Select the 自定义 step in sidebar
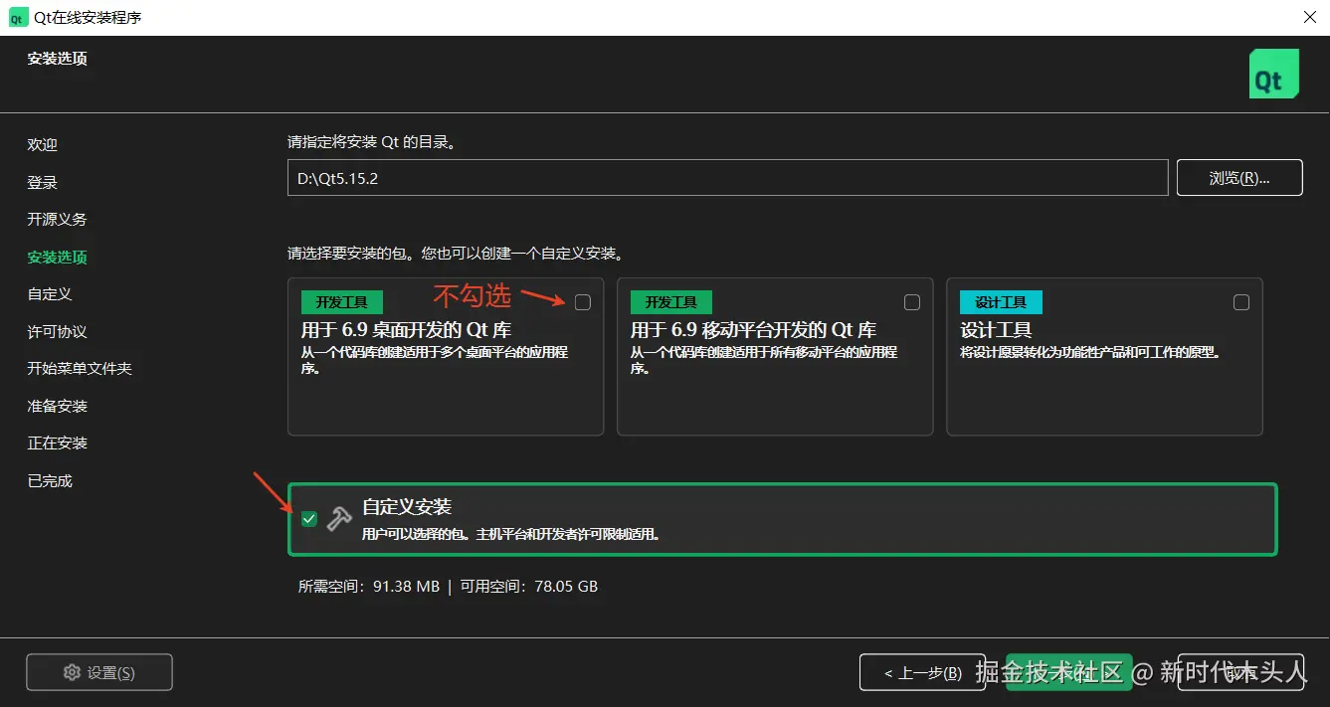 click(50, 293)
